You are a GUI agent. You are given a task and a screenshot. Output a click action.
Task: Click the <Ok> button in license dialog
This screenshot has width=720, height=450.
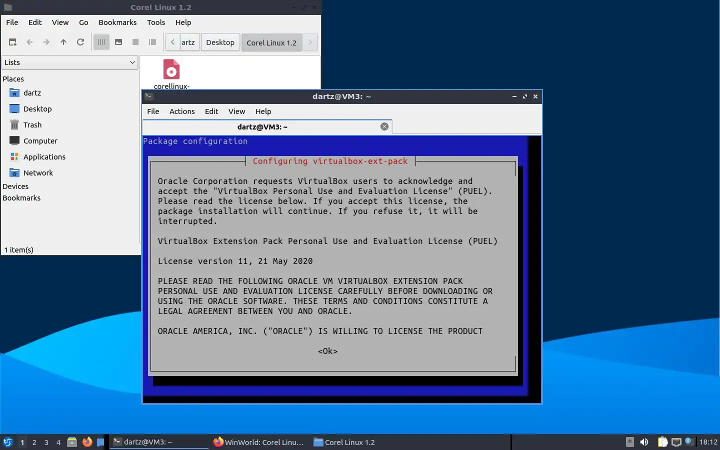click(x=328, y=351)
